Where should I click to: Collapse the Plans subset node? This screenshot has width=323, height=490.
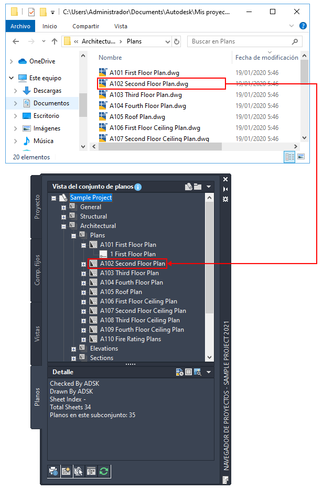pos(74,236)
